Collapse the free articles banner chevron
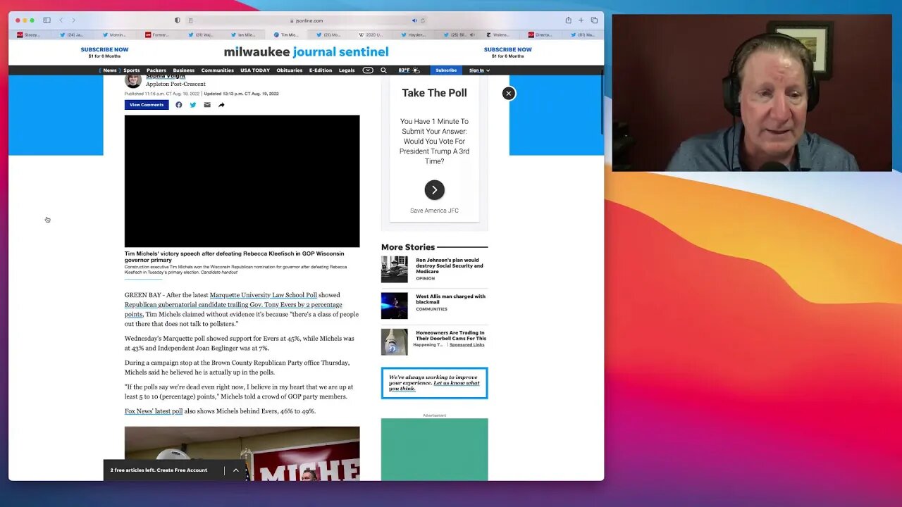The height and width of the screenshot is (507, 902). click(235, 470)
